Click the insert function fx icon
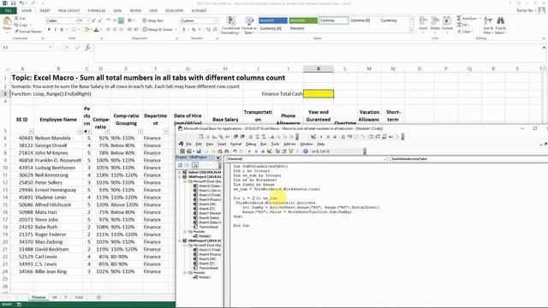This screenshot has width=548, height=308. click(x=87, y=48)
